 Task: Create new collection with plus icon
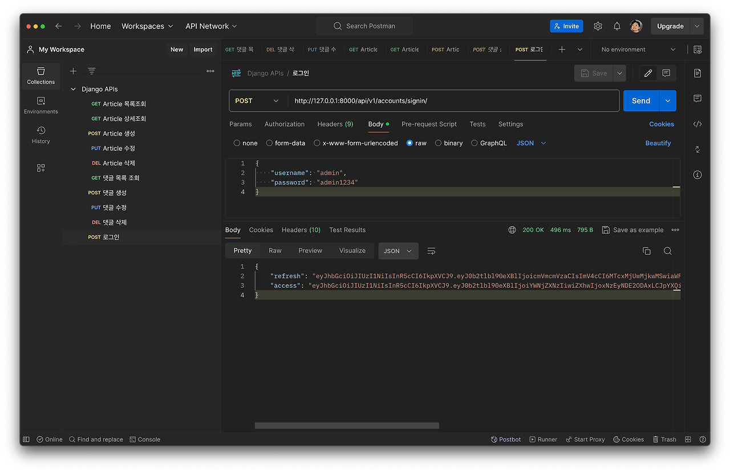point(73,71)
